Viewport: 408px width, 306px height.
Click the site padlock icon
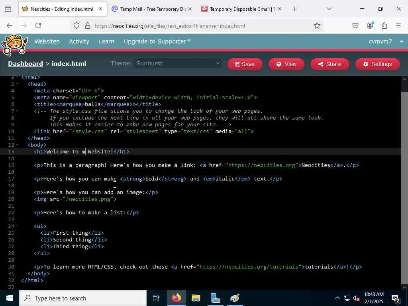88,26
